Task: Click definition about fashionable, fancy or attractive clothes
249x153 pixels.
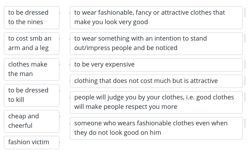Action: (156, 18)
